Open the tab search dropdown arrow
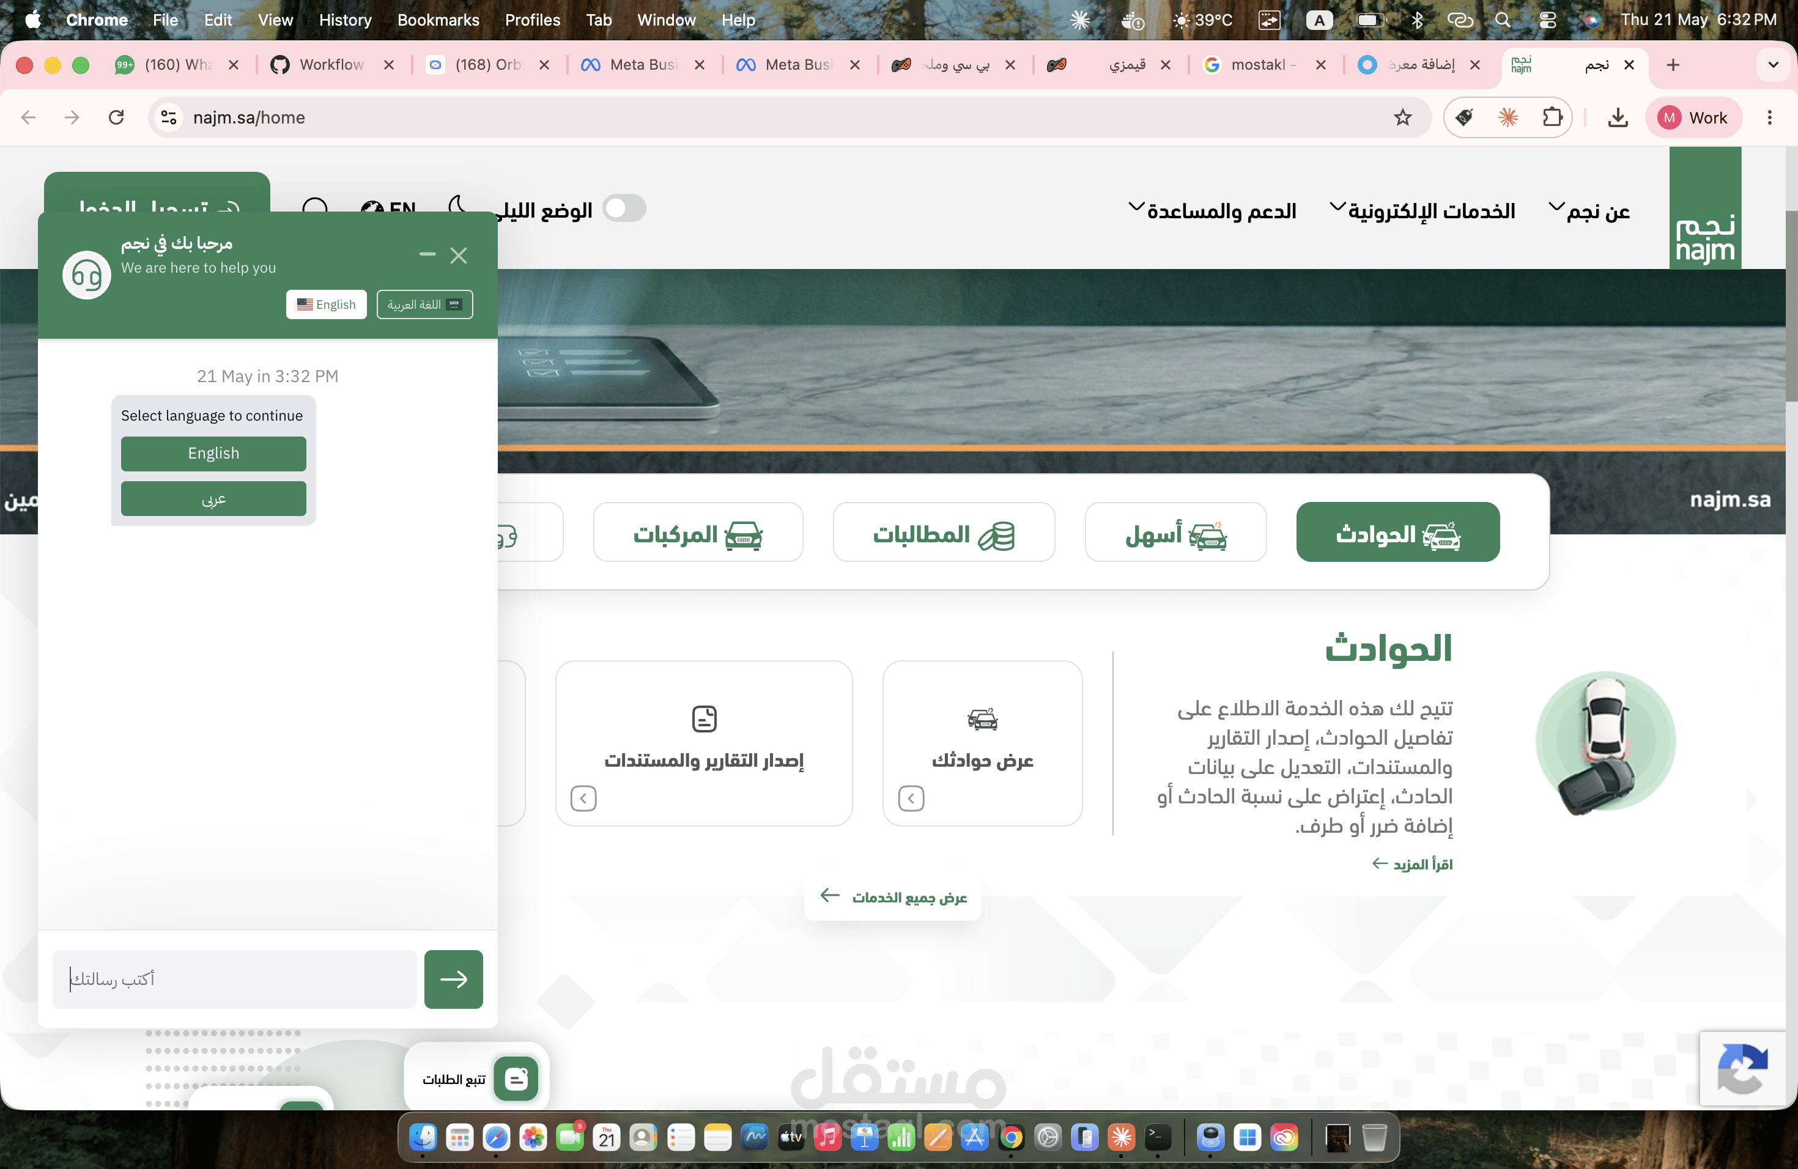 [1774, 65]
